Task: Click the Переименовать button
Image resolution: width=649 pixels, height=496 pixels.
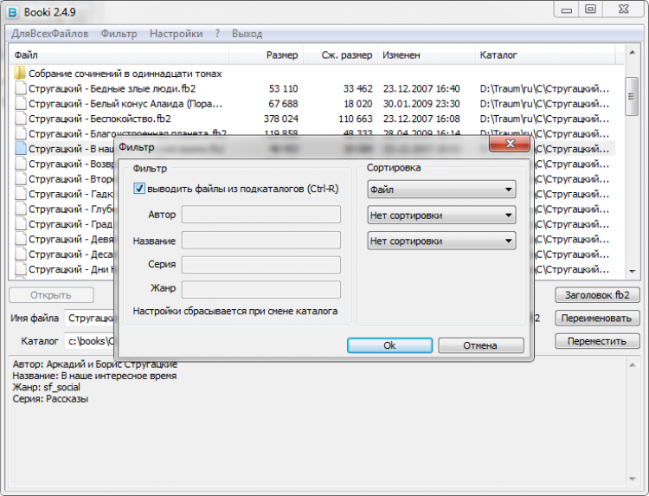Action: [x=597, y=318]
